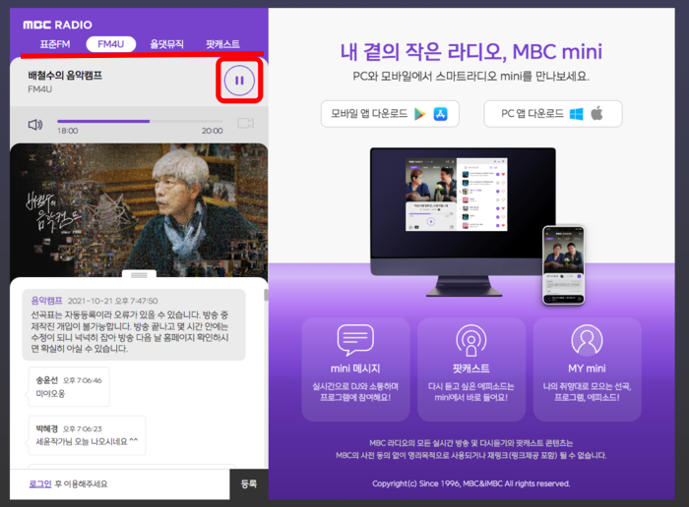
Task: Click the 18:00 start time label
Action: pos(68,131)
